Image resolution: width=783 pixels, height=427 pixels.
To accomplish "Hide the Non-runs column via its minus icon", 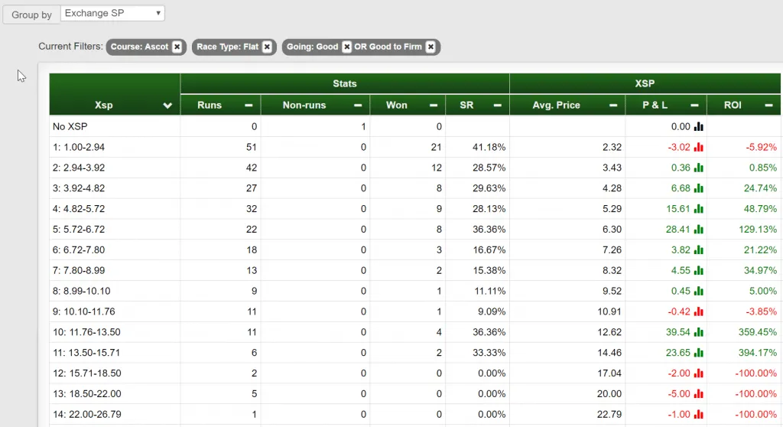I will (x=358, y=105).
